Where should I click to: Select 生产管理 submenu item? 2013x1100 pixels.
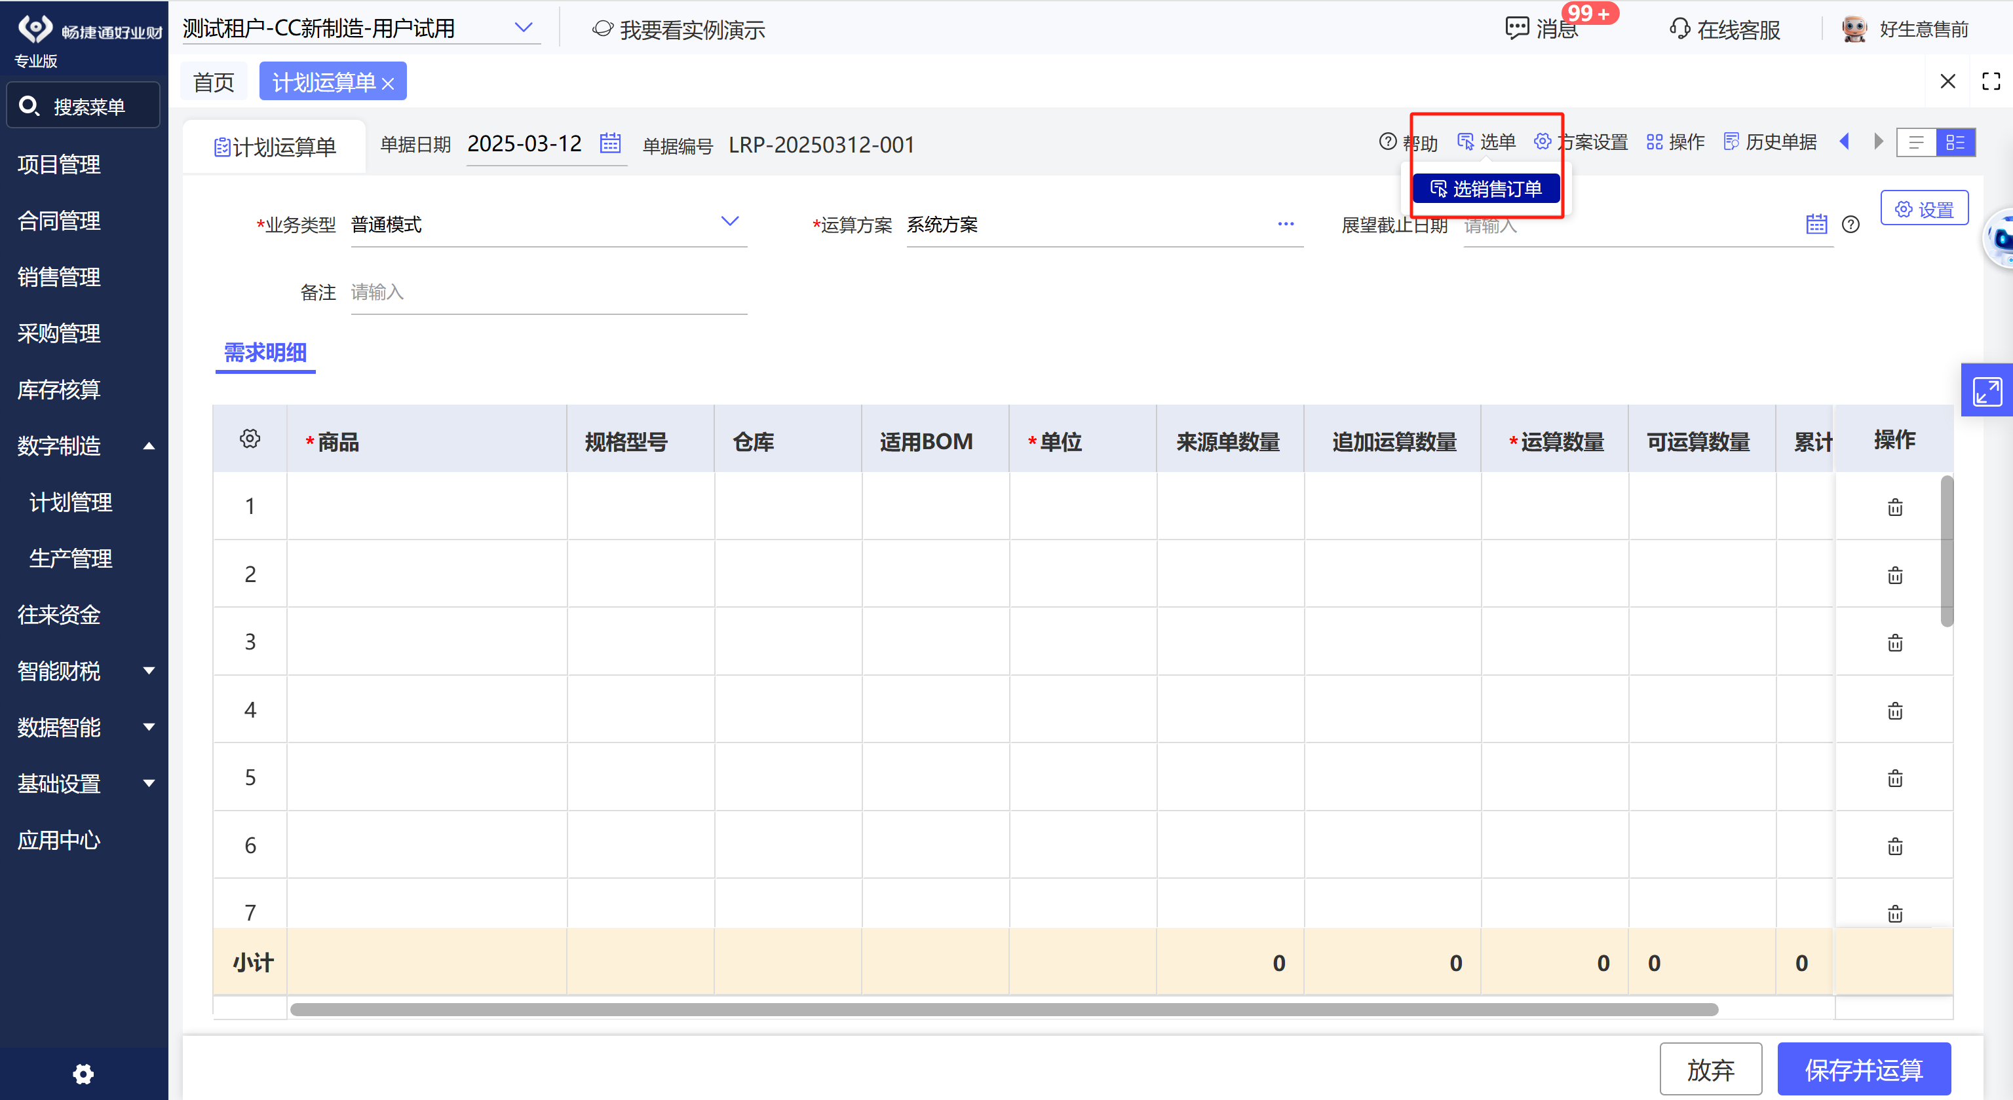coord(70,559)
